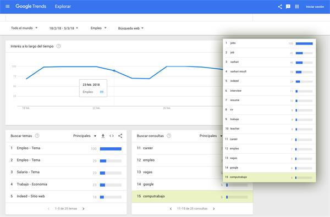Screen dimensions: 330x217
Task: Open the Empleo category dropdown
Action: 98,28
